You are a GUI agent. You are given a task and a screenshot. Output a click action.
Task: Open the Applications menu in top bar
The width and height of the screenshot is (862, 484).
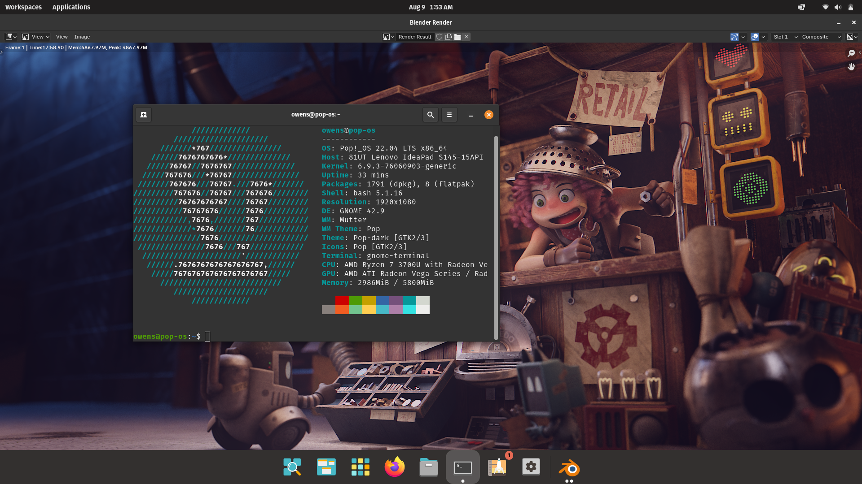coord(71,7)
